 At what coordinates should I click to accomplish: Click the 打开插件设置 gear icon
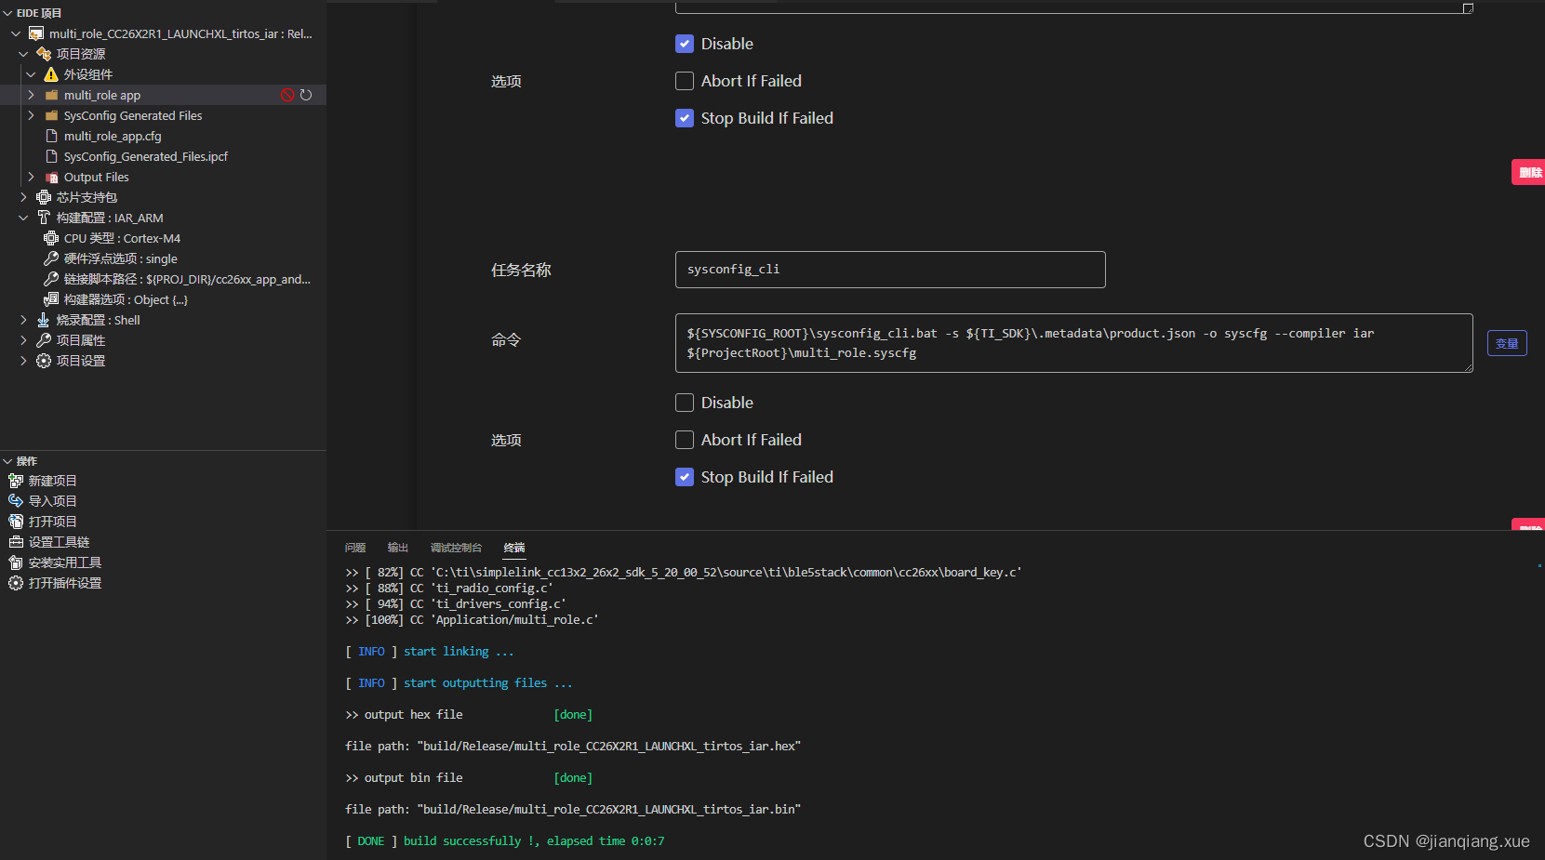pos(16,583)
